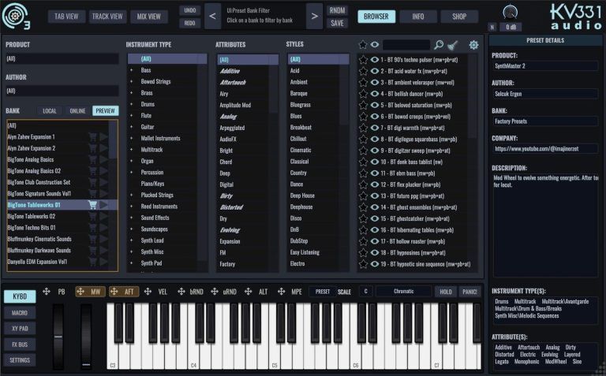
Task: Click the mod wheel slider
Action: pyautogui.click(x=86, y=336)
